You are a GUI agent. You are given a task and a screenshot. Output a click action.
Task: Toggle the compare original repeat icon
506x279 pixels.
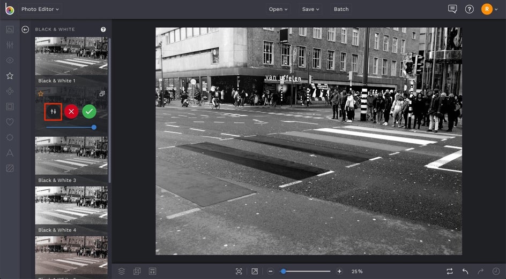(x=450, y=272)
